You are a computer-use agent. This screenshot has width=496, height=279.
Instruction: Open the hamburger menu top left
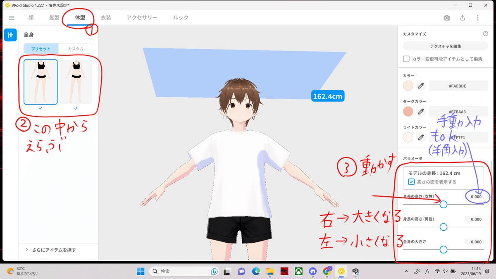12,18
